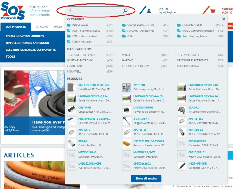Open product link LMD18200T/NOPB
Image resolution: width=233 pixels, height=189 pixels.
point(90,164)
